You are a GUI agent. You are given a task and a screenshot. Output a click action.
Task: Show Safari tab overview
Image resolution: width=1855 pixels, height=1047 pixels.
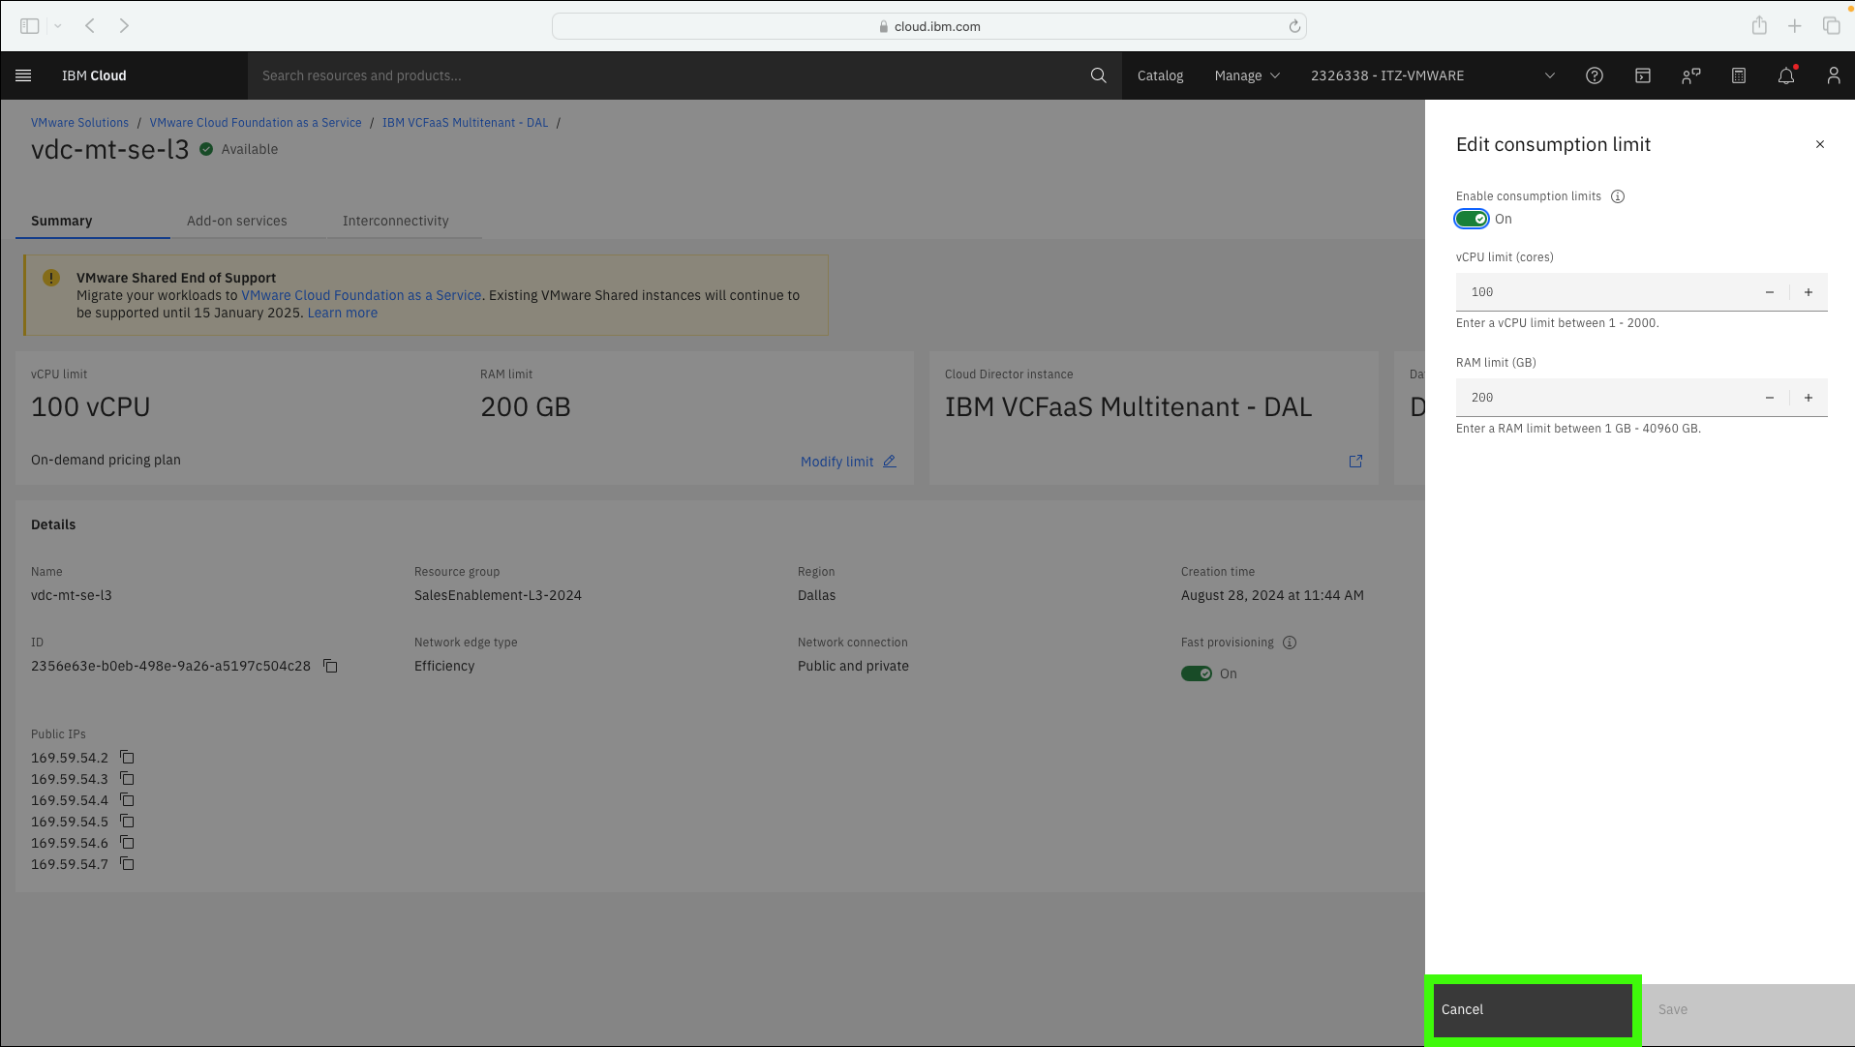pos(1831,26)
